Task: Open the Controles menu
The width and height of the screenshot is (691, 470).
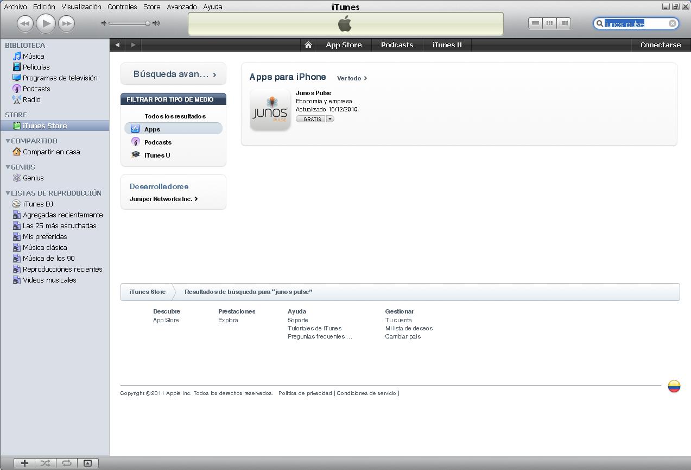Action: tap(122, 7)
